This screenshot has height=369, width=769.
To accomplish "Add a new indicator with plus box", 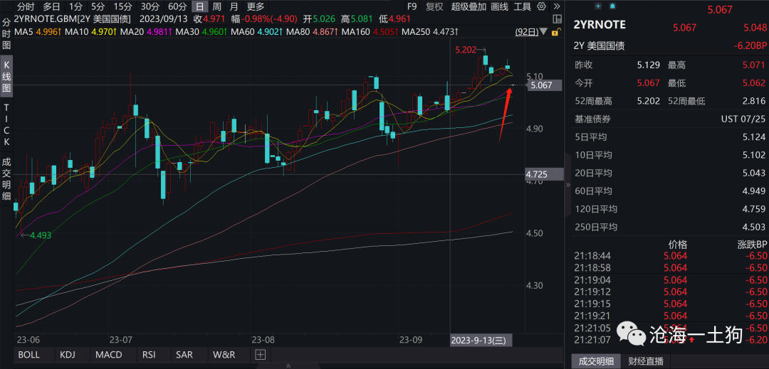I will coord(260,355).
